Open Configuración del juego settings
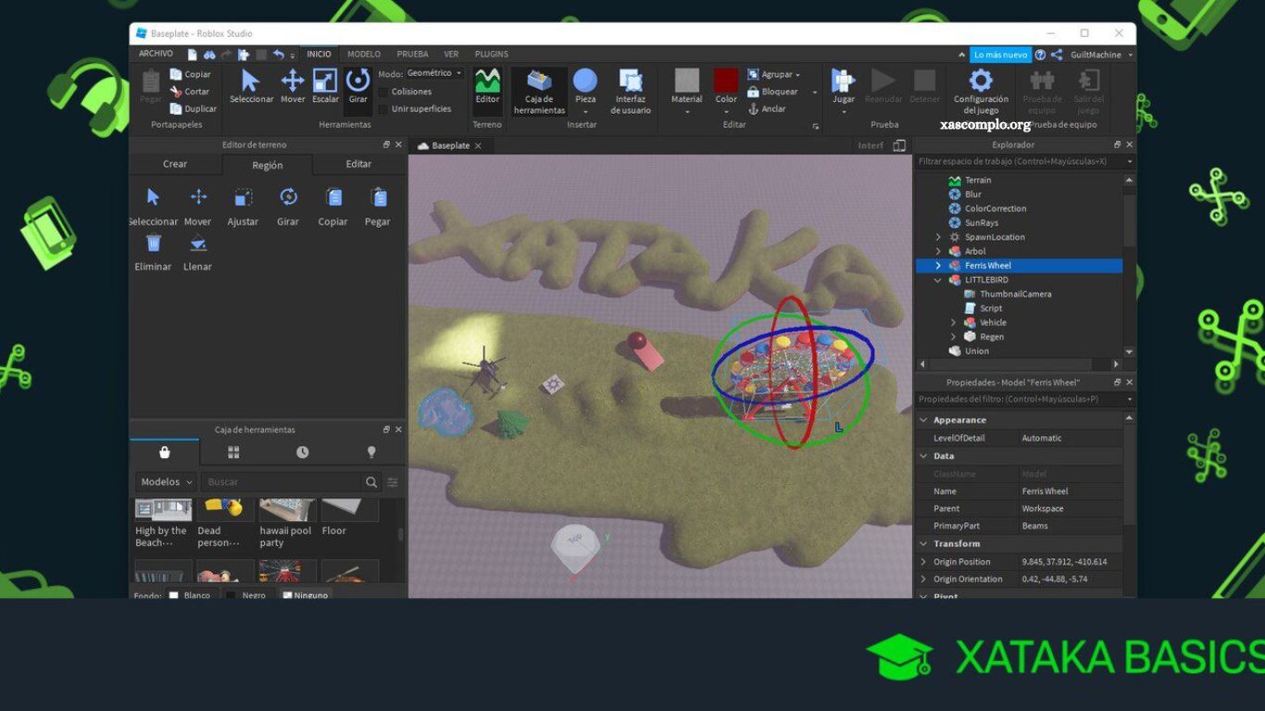The width and height of the screenshot is (1265, 711). pos(981,82)
